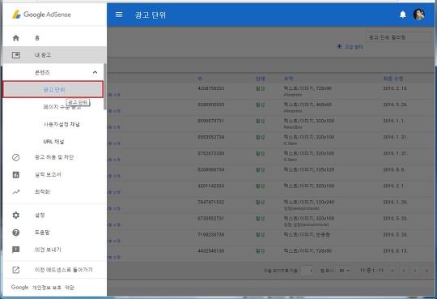The width and height of the screenshot is (437, 299).
Task: Go to first page pagination button
Action: pyautogui.click(x=392, y=271)
